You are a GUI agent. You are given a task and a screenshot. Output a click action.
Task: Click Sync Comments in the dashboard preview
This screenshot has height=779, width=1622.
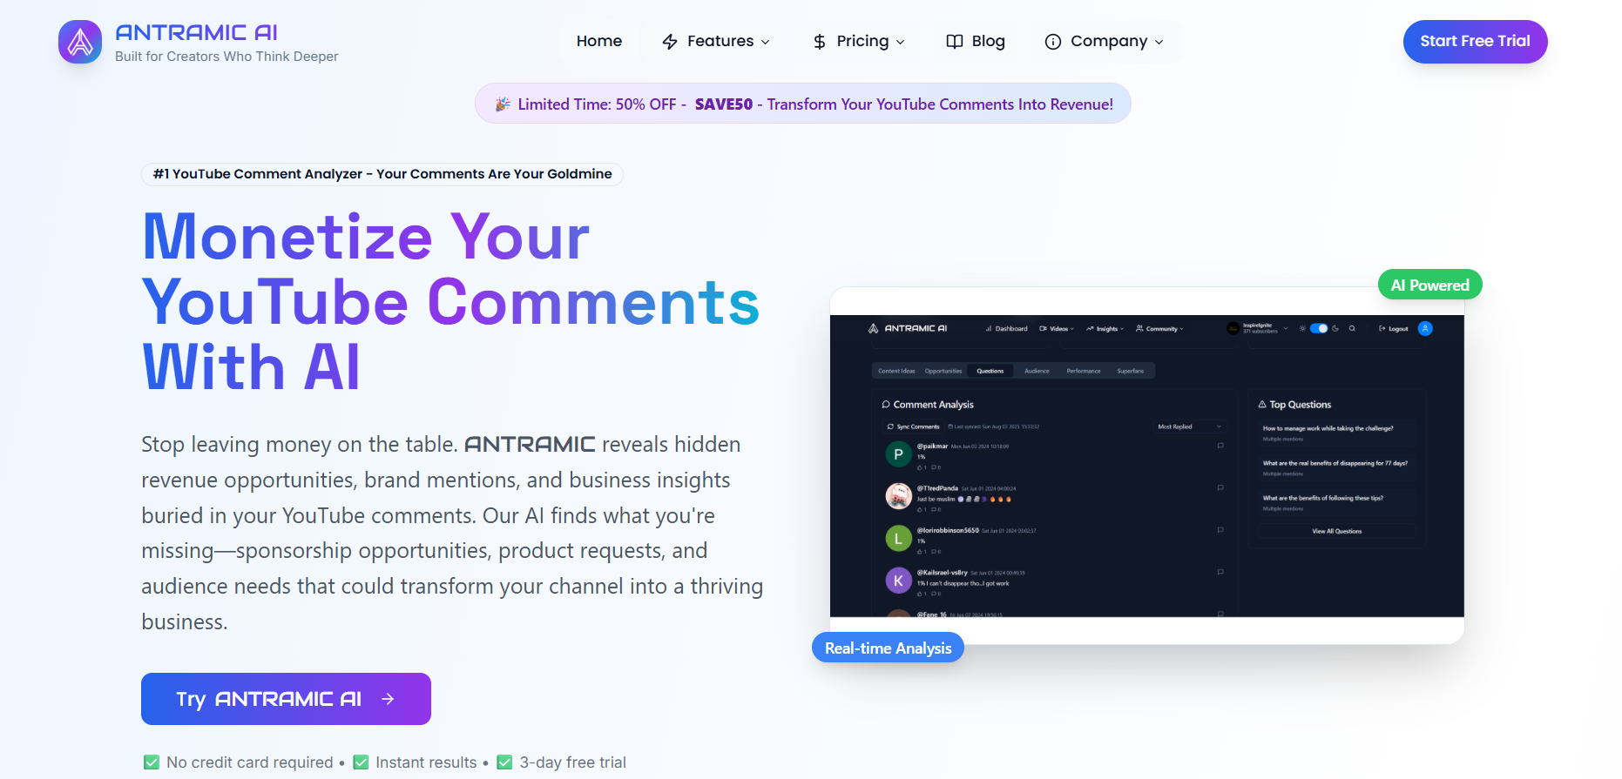pos(913,426)
